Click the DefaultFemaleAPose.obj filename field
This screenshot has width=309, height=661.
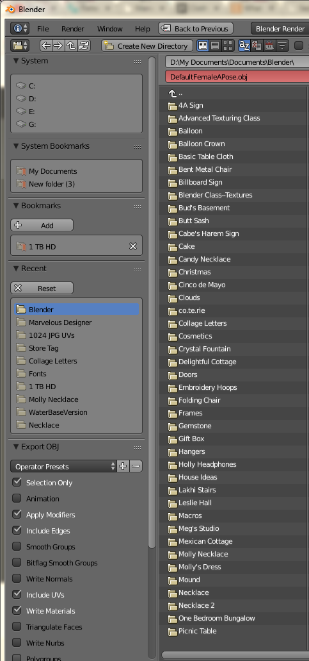click(237, 77)
